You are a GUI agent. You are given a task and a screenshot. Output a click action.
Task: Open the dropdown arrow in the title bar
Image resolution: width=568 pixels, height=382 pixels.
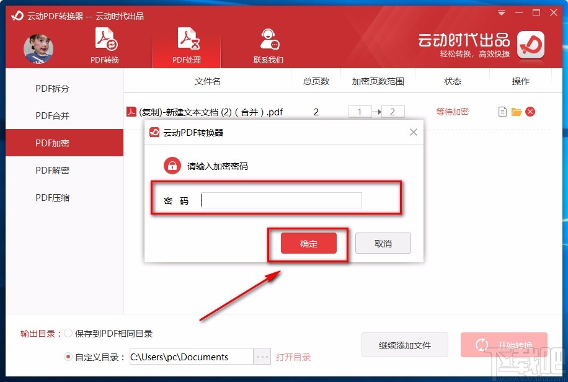pos(501,12)
